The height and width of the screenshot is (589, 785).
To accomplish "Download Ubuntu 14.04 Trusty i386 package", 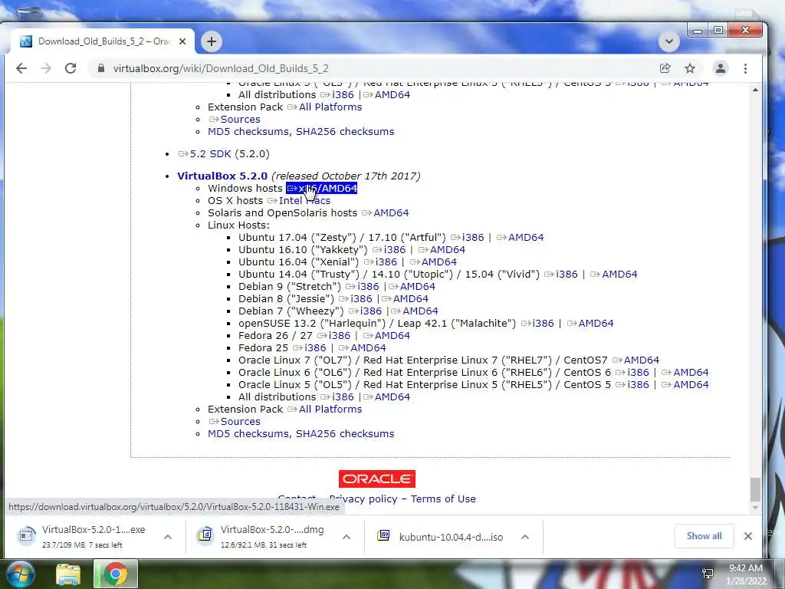I will (561, 274).
